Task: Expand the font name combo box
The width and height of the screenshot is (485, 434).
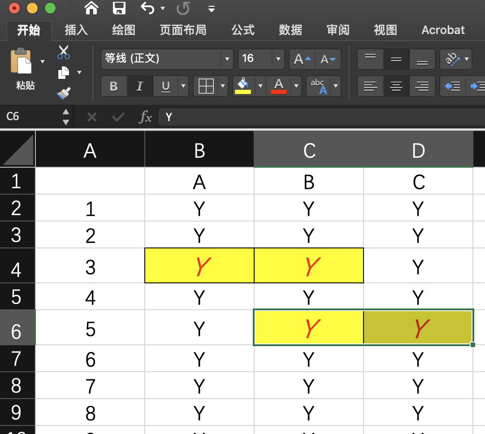Action: (228, 59)
